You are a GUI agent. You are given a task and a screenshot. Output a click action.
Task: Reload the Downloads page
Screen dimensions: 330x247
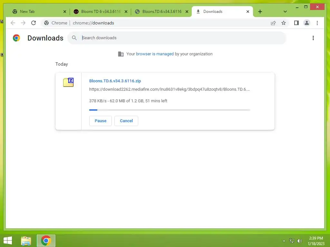(x=34, y=23)
